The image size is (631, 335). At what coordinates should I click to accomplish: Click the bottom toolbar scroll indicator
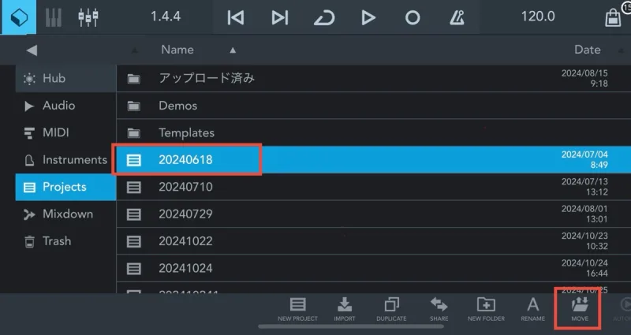coord(351,326)
